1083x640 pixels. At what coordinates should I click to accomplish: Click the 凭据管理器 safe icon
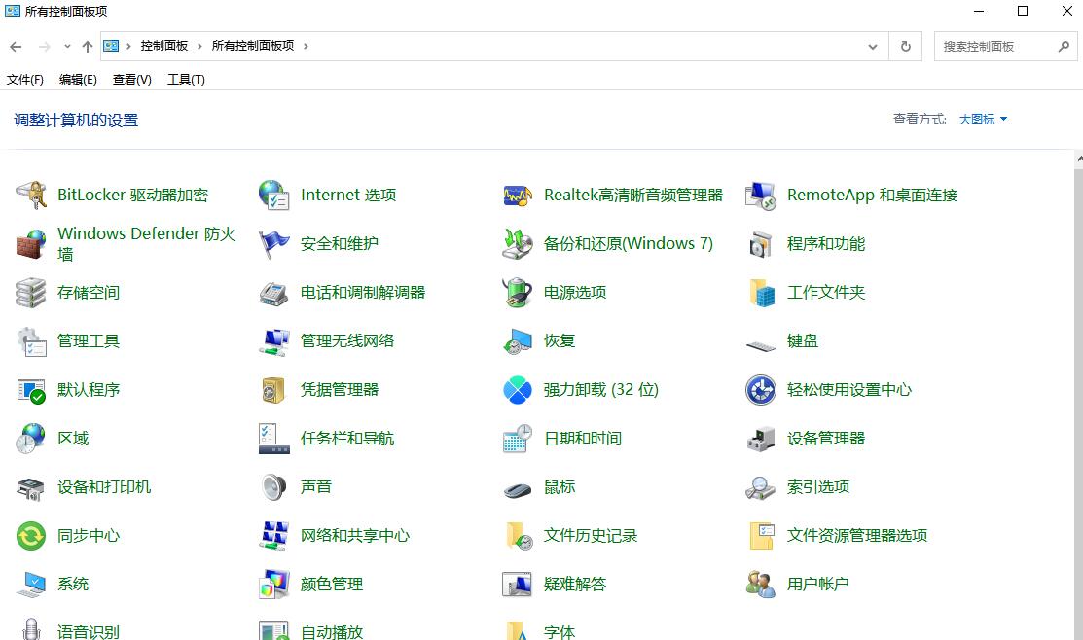[x=274, y=390]
